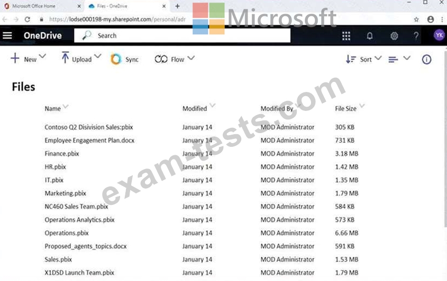Open Employee Engagement Plan.docx
The width and height of the screenshot is (447, 281).
pos(89,140)
